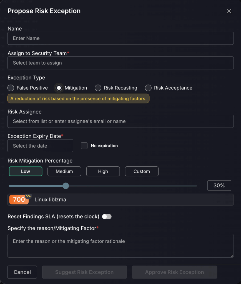The height and width of the screenshot is (284, 241).
Task: Close the Propose Risk Exception dialog
Action: tap(229, 11)
